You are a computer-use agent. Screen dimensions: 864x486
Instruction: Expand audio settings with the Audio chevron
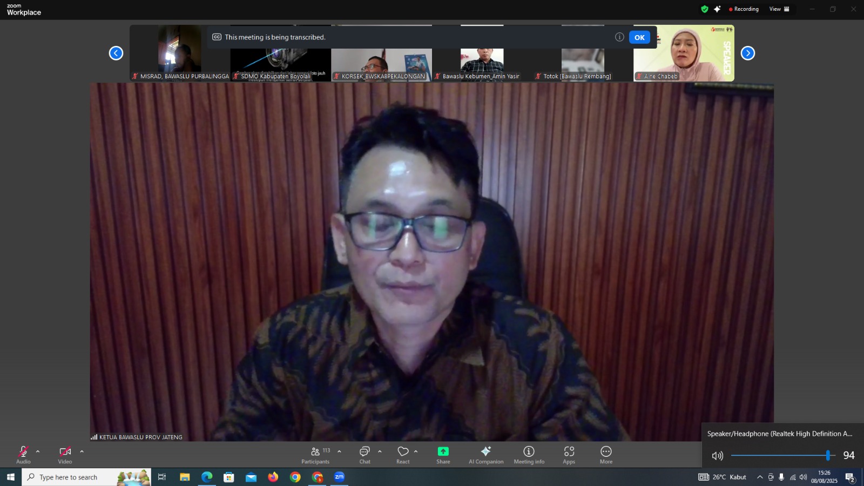point(37,451)
